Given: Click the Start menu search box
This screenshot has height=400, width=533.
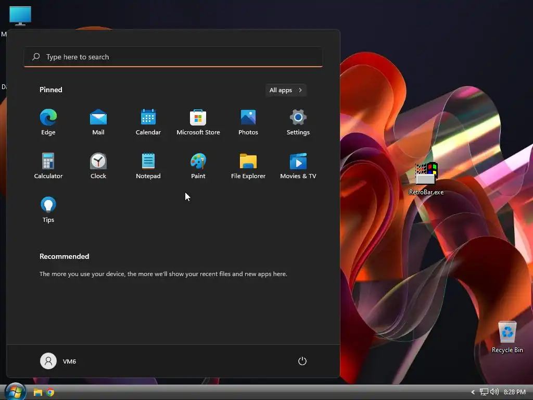Looking at the screenshot, I should pos(173,57).
